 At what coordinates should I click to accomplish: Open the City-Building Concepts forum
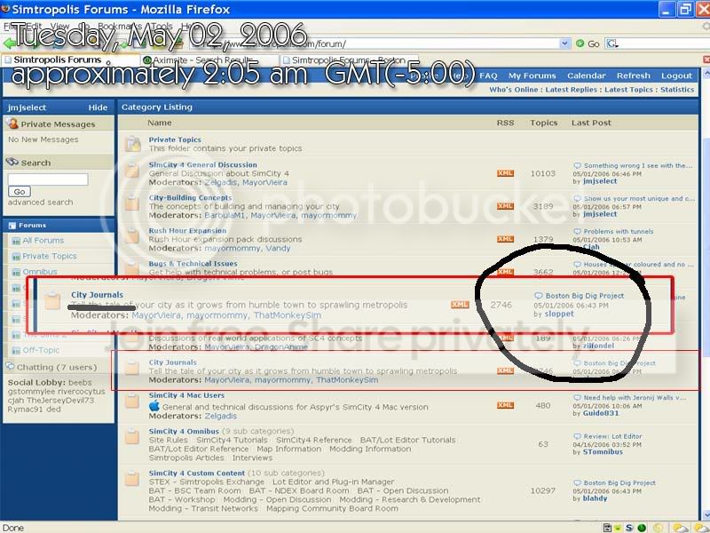click(x=190, y=197)
